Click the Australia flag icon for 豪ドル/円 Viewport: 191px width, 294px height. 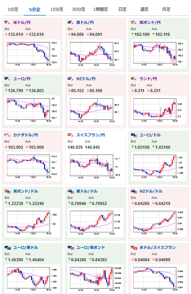(x=70, y=22)
